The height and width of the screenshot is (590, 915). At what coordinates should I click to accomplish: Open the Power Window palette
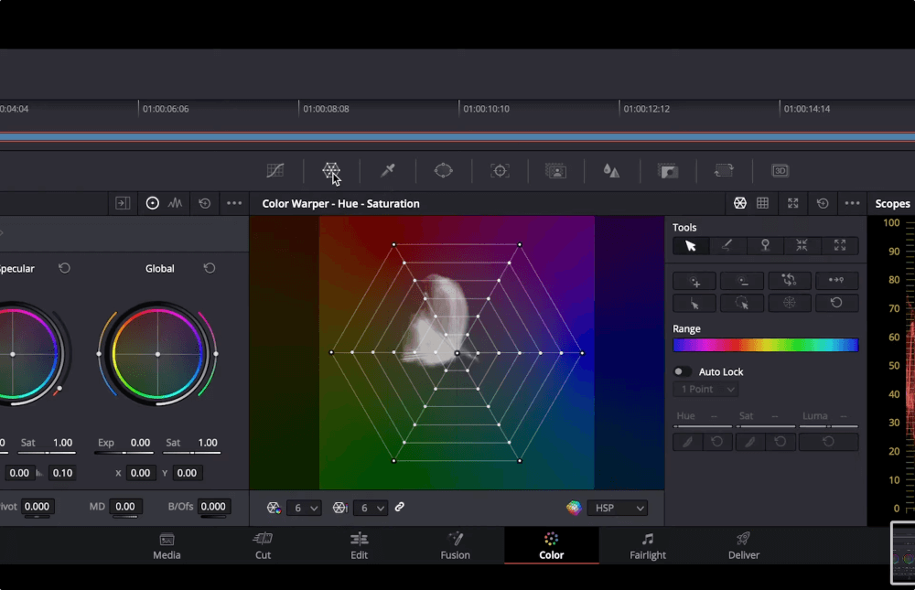pos(444,170)
